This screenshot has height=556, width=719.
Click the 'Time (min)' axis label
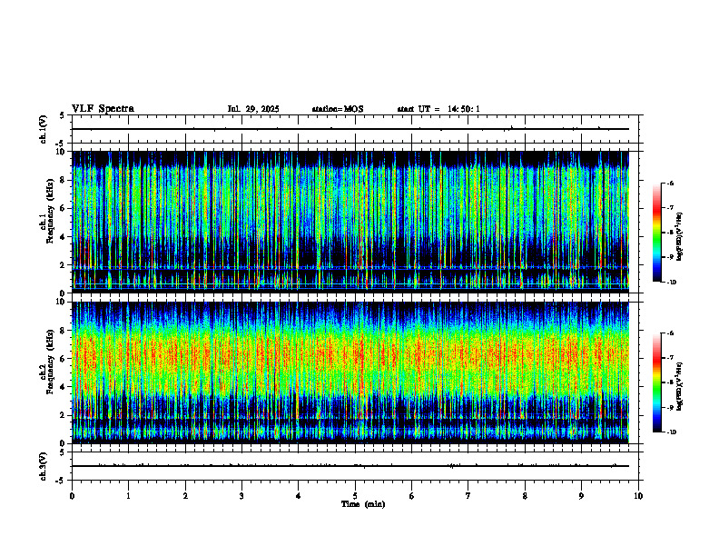point(363,504)
